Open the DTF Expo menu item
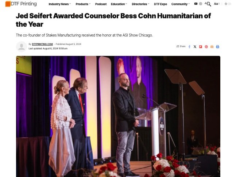The image size is (236, 177). point(160,4)
